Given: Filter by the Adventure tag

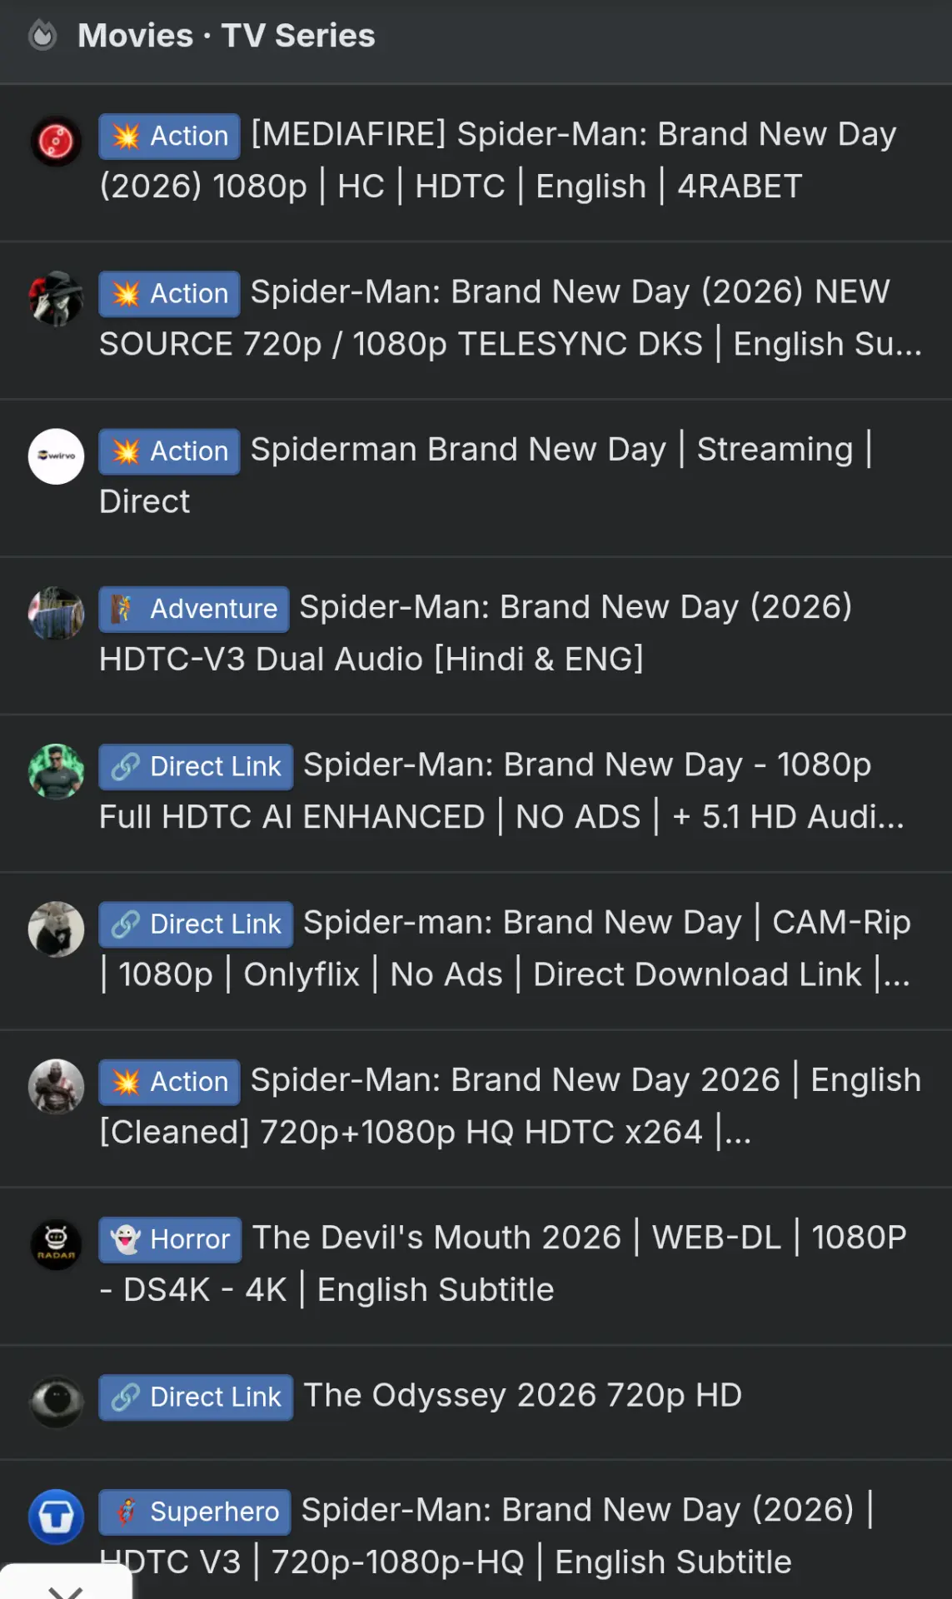Looking at the screenshot, I should point(194,609).
